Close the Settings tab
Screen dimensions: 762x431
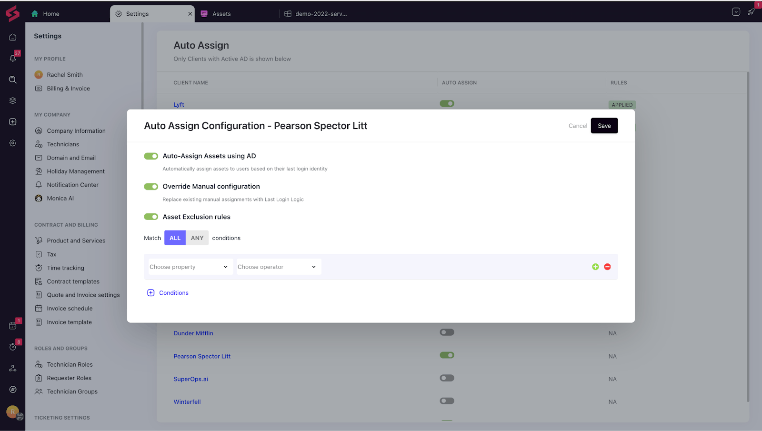(190, 14)
